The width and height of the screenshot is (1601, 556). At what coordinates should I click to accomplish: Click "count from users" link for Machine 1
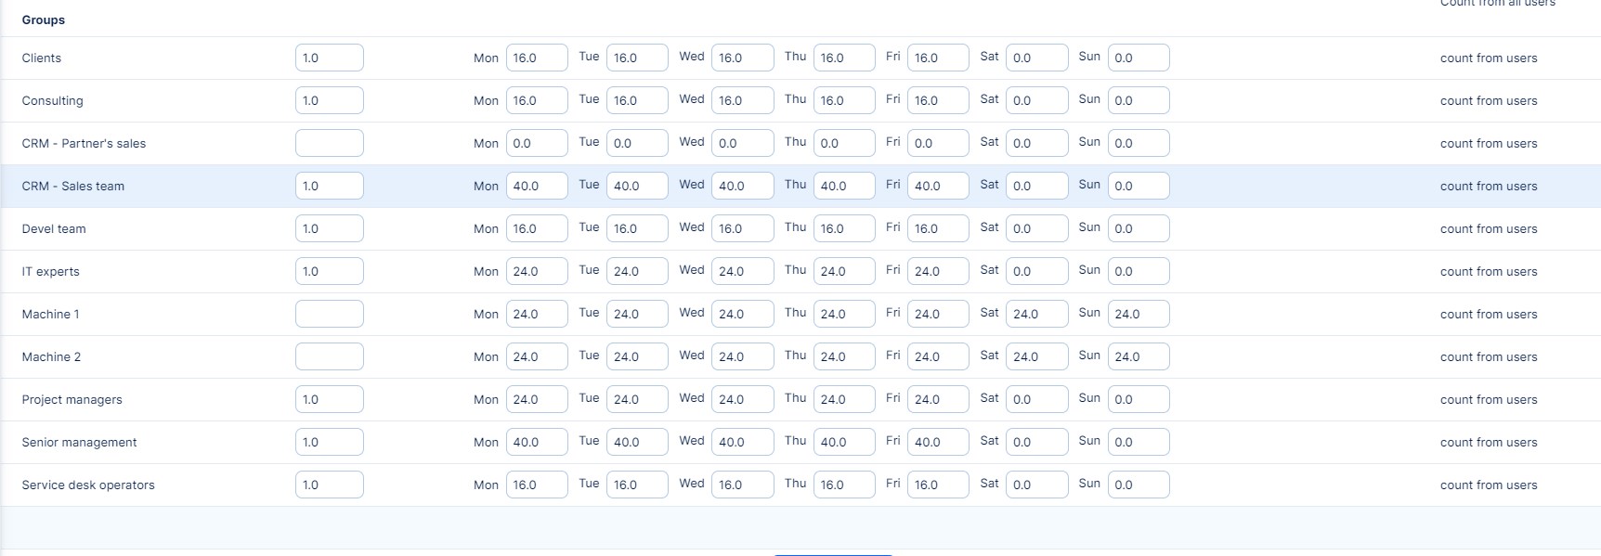1488,314
